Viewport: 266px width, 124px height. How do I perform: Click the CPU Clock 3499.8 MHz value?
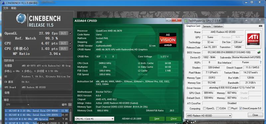click(x=105, y=63)
